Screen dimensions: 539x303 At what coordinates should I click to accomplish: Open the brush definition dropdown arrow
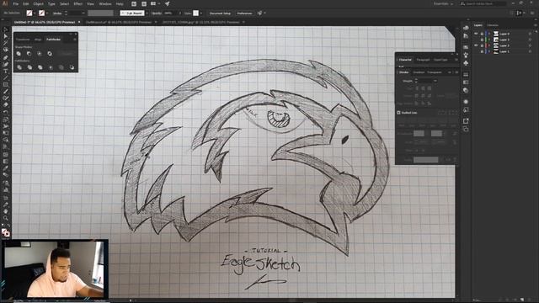(x=147, y=13)
